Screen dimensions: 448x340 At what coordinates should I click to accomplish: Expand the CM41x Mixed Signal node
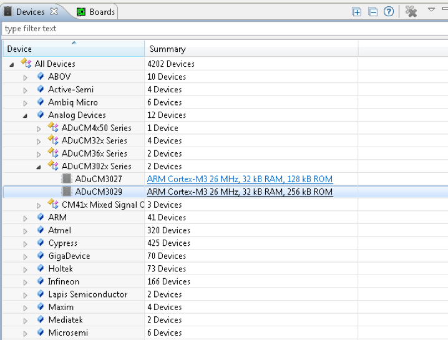click(x=39, y=205)
